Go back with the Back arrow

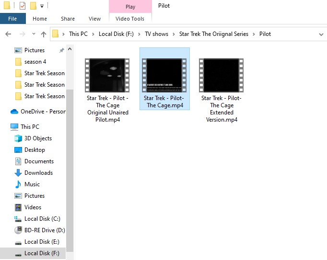[x=8, y=34]
